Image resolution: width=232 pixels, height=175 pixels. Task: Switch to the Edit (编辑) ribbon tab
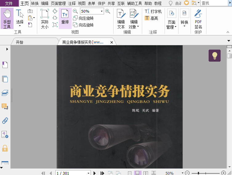pos(45,3)
